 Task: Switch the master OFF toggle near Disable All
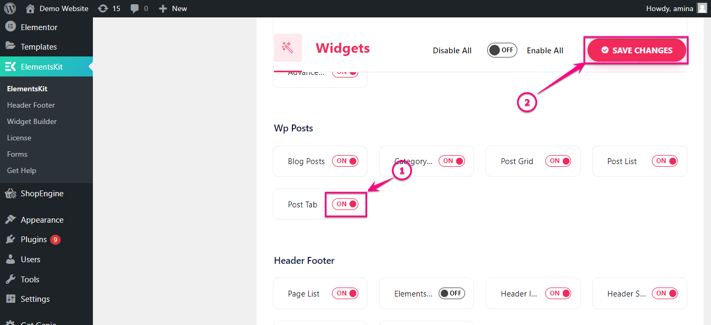(501, 50)
